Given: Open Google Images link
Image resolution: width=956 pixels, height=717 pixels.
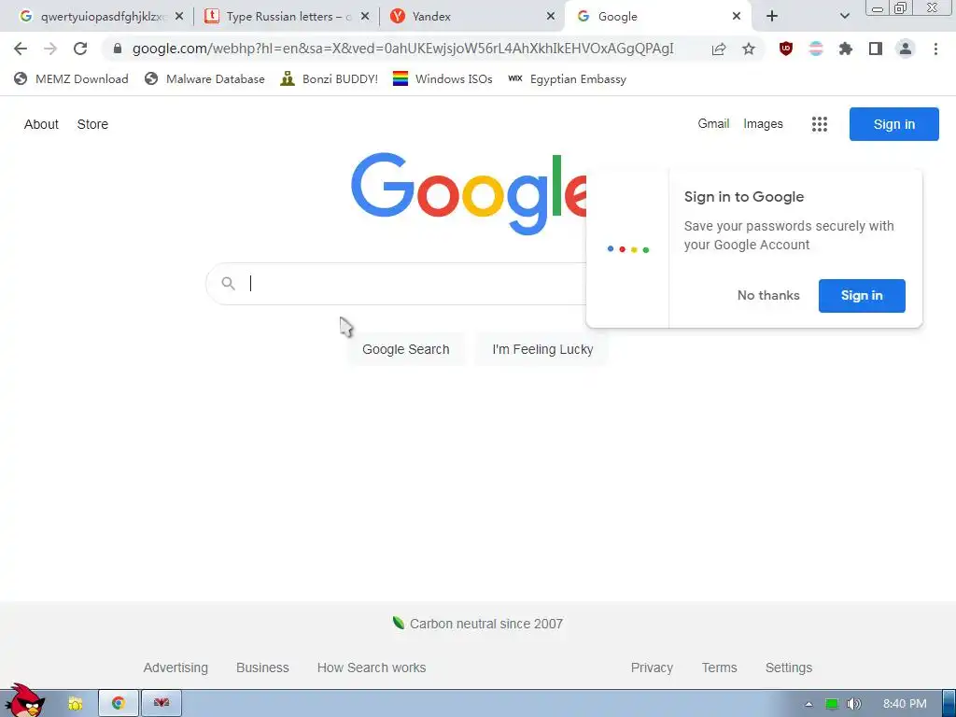Looking at the screenshot, I should (763, 124).
